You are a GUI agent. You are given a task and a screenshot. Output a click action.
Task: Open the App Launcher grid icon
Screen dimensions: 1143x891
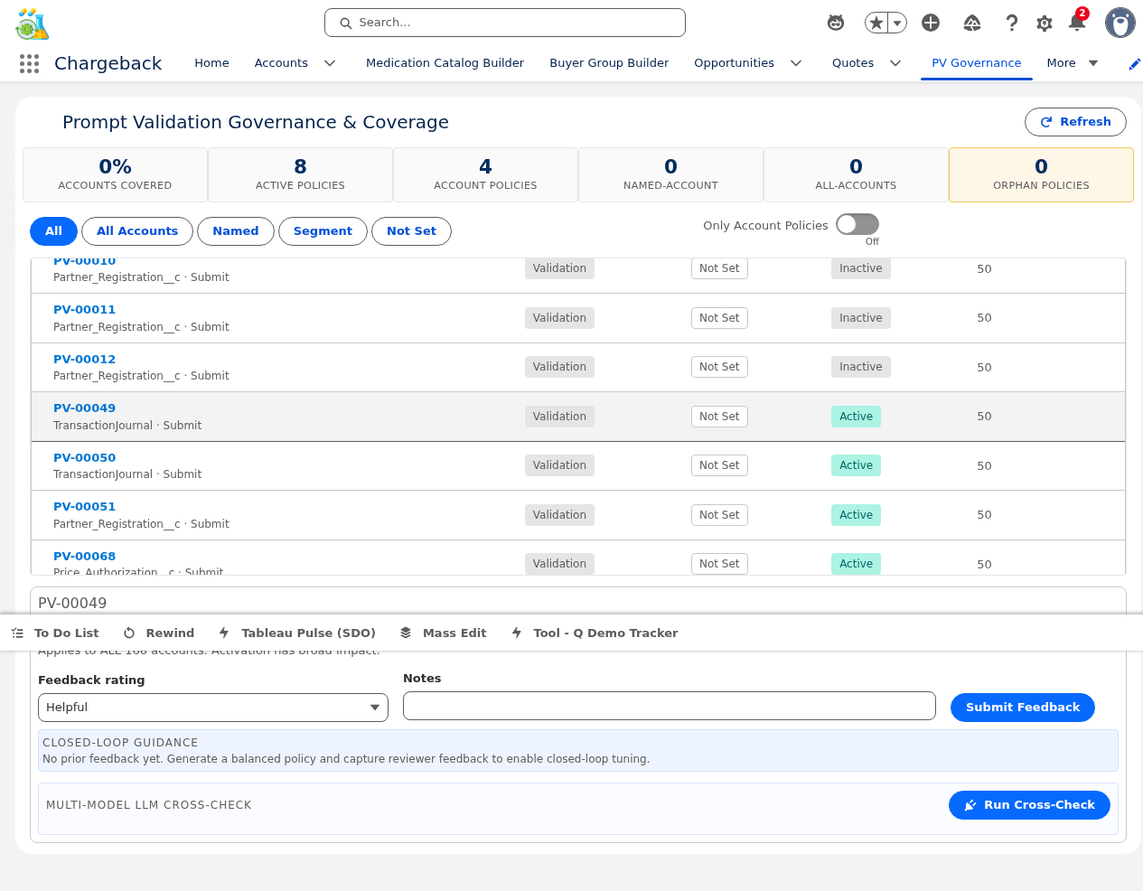29,63
